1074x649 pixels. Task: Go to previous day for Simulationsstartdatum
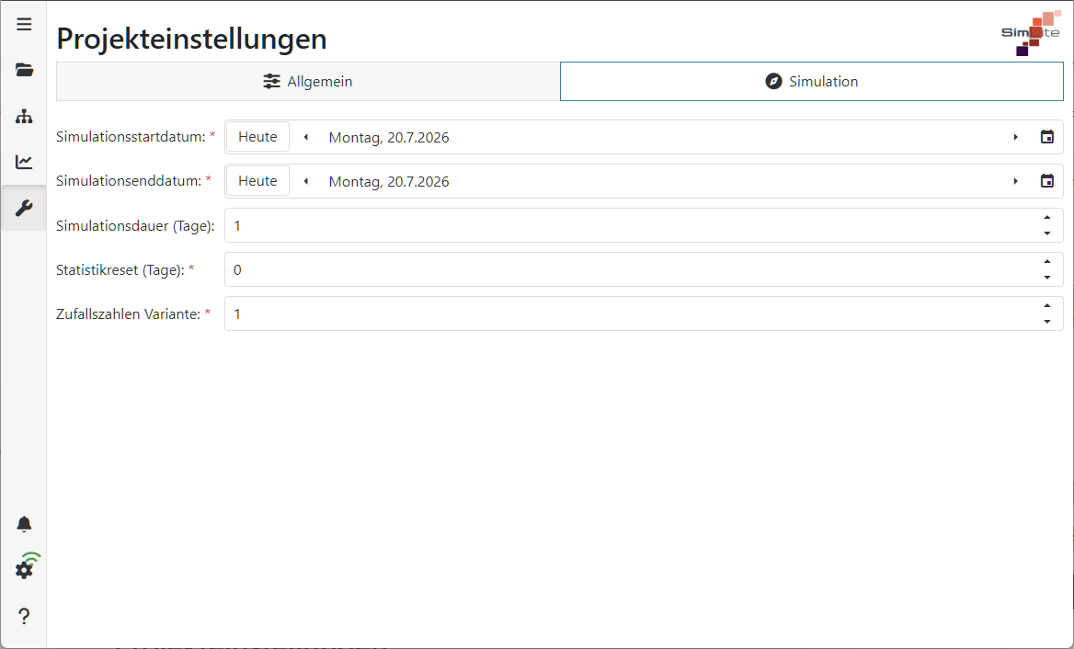(x=306, y=137)
